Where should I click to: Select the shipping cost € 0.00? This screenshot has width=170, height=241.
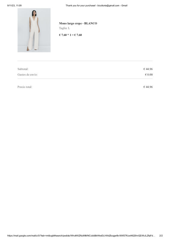coord(149,74)
